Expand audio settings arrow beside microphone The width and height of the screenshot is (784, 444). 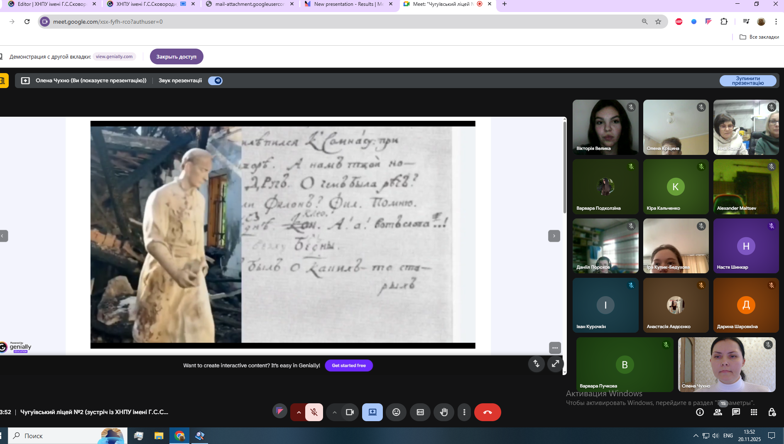click(x=299, y=412)
